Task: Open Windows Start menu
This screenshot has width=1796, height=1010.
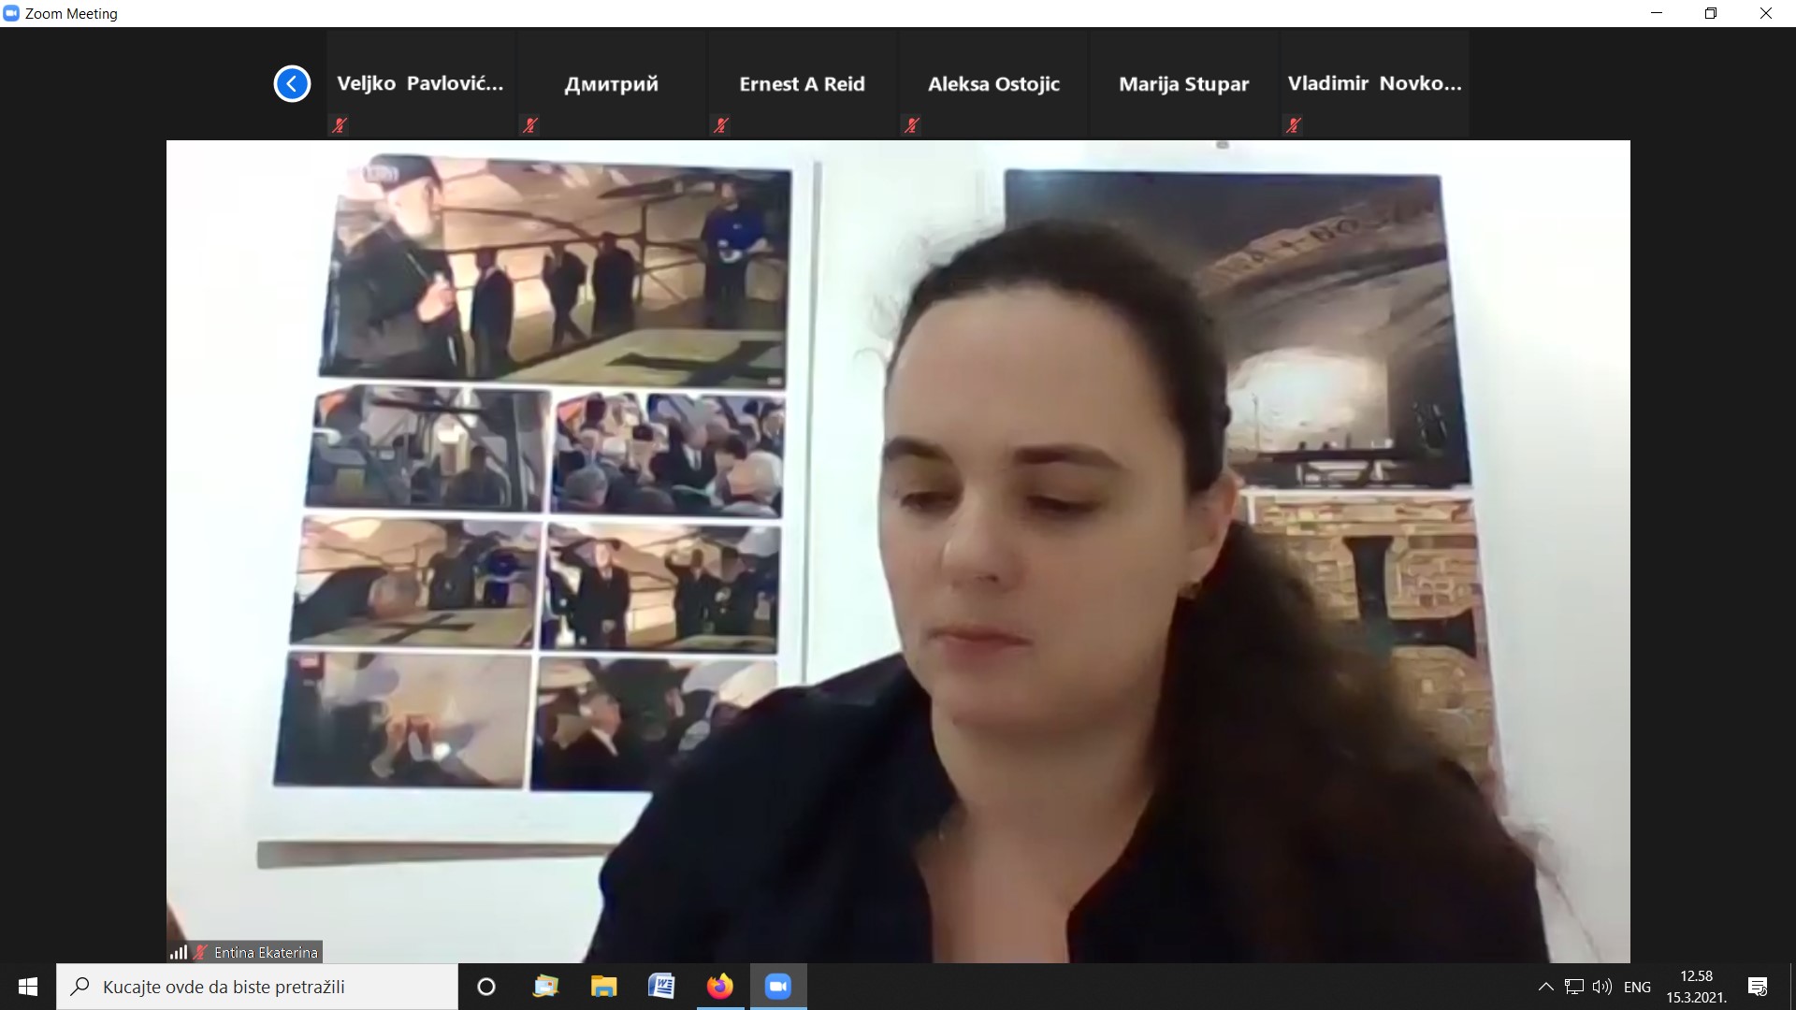Action: [28, 987]
